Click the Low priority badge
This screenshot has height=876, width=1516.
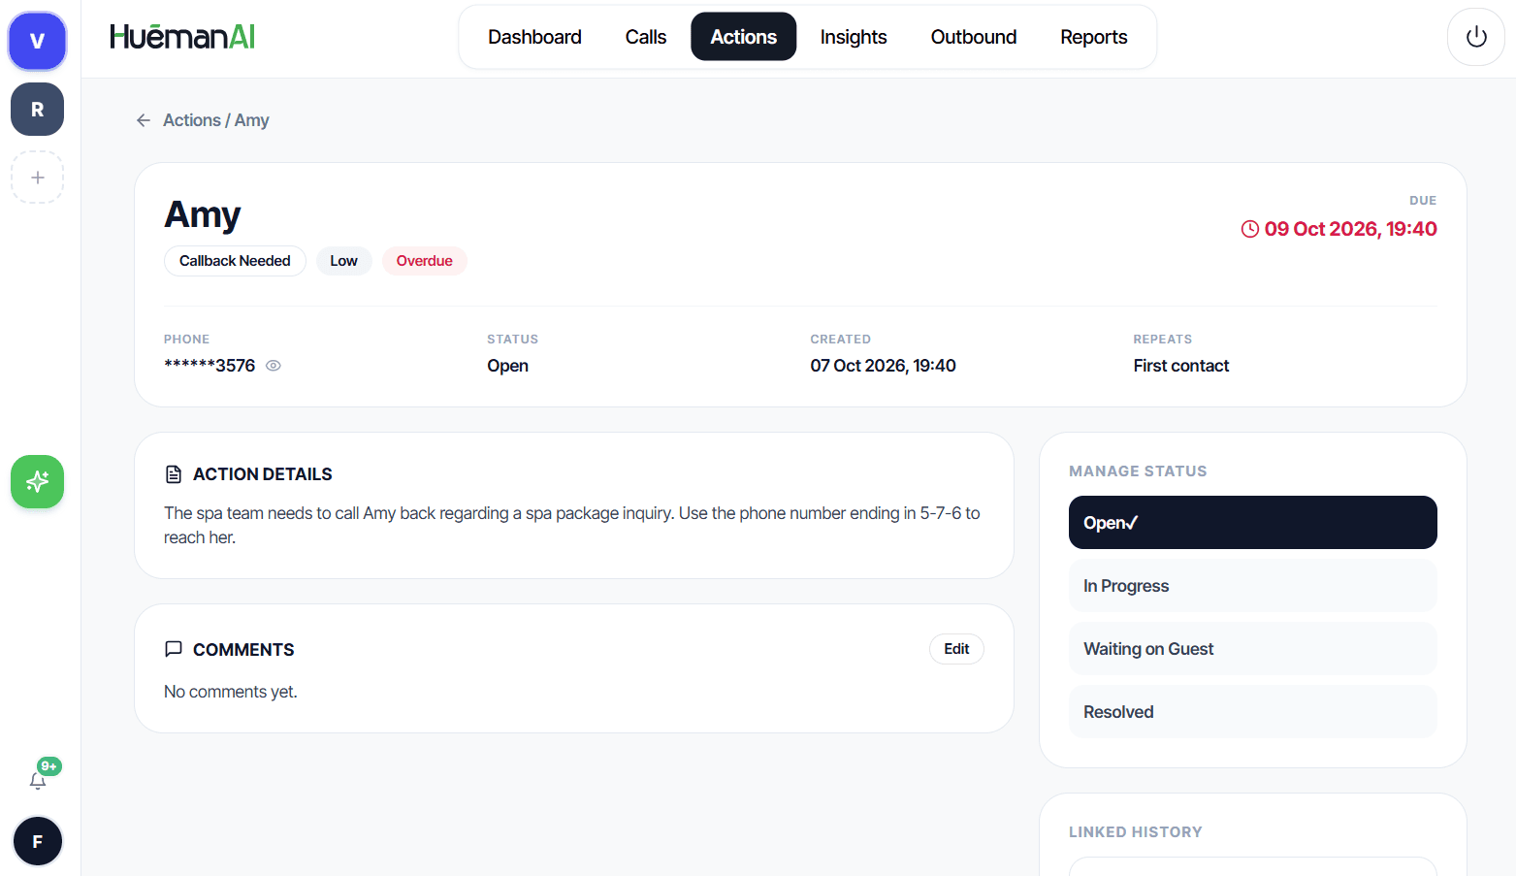point(343,261)
